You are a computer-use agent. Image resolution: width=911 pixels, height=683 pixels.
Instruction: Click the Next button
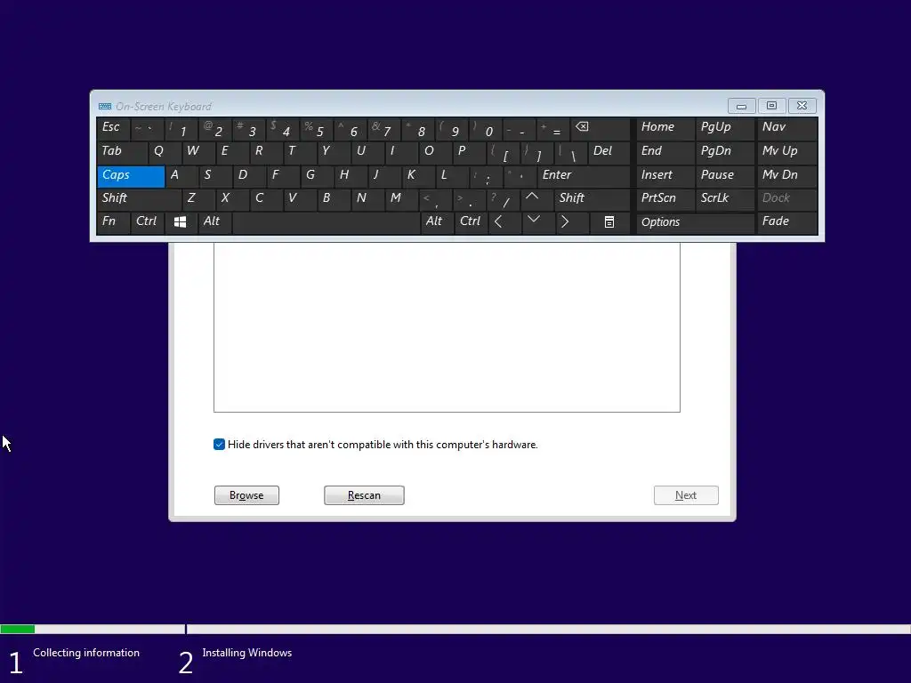coord(686,495)
